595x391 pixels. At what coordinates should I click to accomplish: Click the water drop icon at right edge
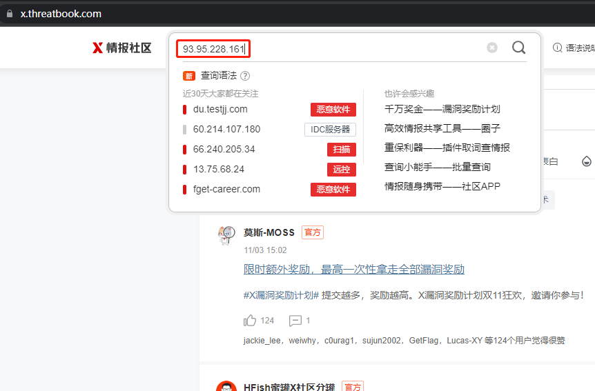(x=587, y=161)
